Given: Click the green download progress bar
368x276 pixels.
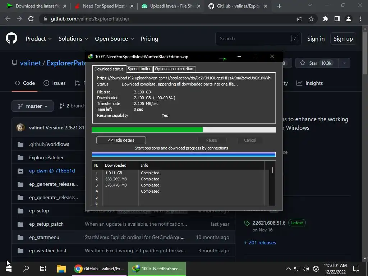Looking at the screenshot, I should point(184,130).
